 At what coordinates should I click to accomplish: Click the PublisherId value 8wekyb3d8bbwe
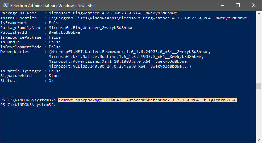point(64,32)
